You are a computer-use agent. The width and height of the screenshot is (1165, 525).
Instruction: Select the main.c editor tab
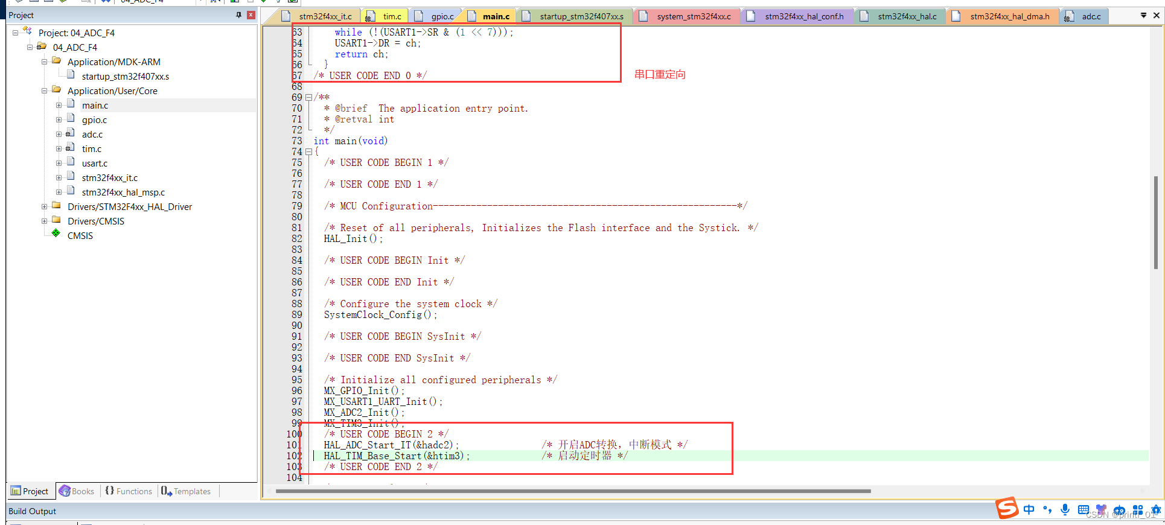490,16
